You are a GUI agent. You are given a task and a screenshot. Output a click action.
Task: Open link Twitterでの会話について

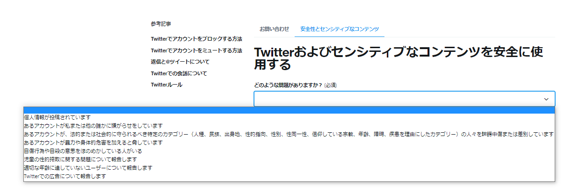pyautogui.click(x=179, y=73)
